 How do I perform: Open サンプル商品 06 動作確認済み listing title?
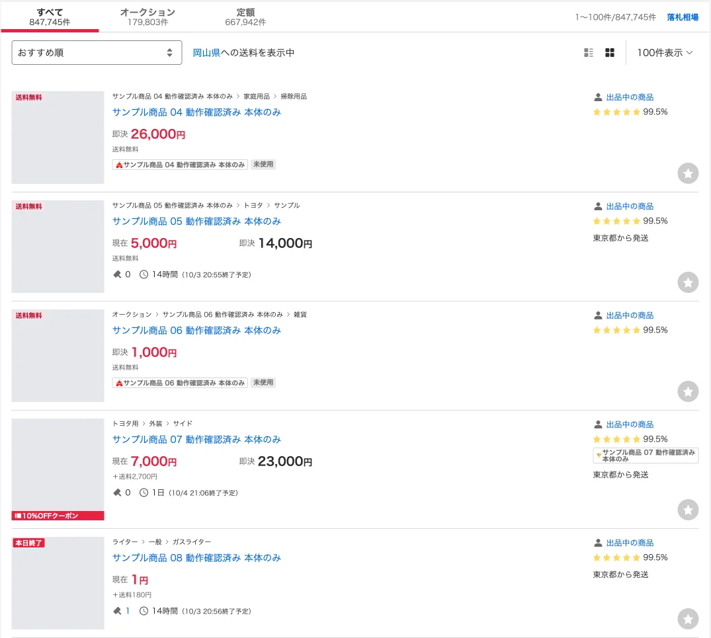tap(197, 331)
